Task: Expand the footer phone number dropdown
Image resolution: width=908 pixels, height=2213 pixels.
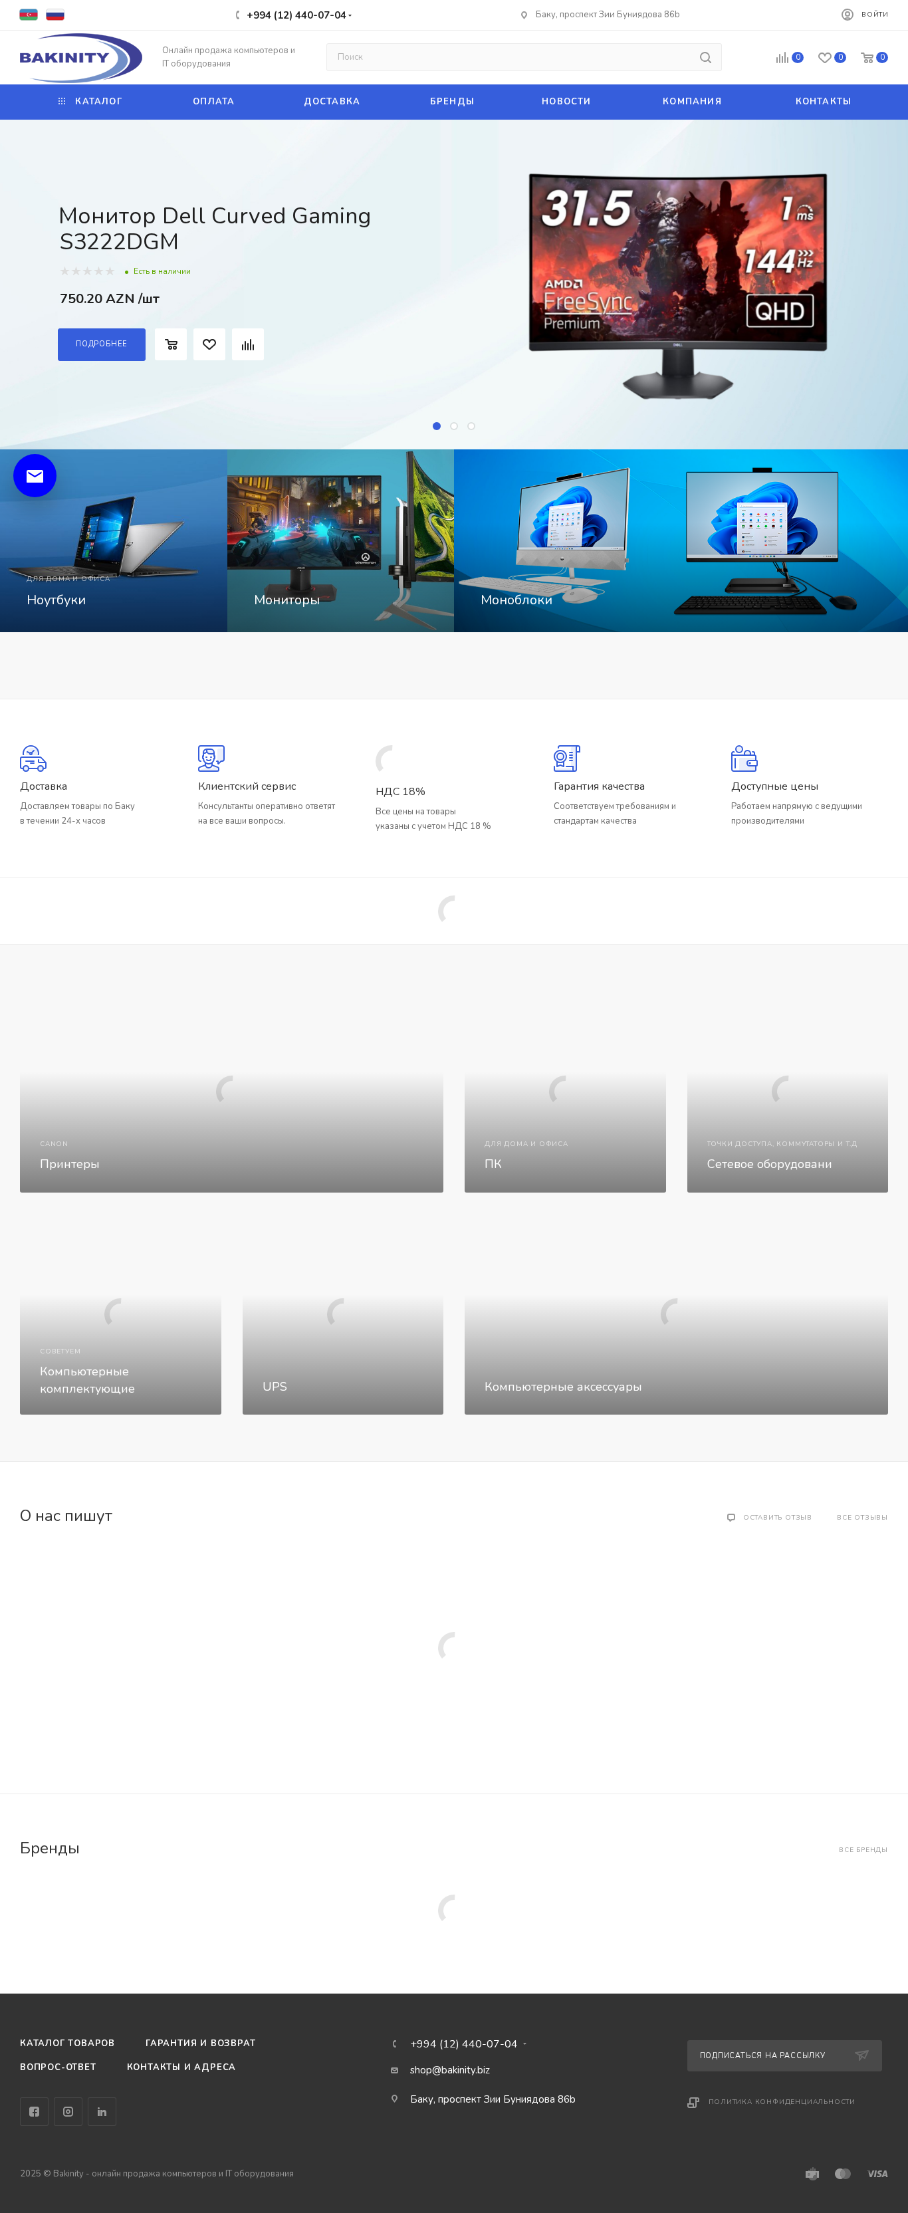Action: point(525,2045)
